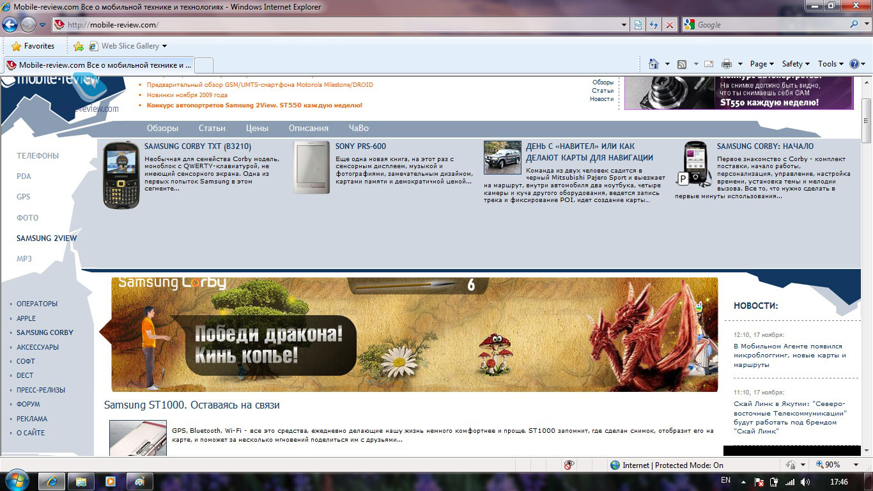Expand the address bar URL dropdown arrow

click(624, 25)
